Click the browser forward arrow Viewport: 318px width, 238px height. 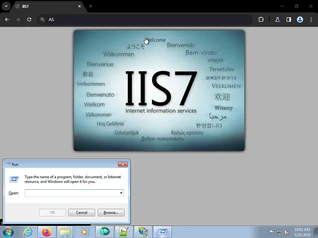tap(18, 20)
